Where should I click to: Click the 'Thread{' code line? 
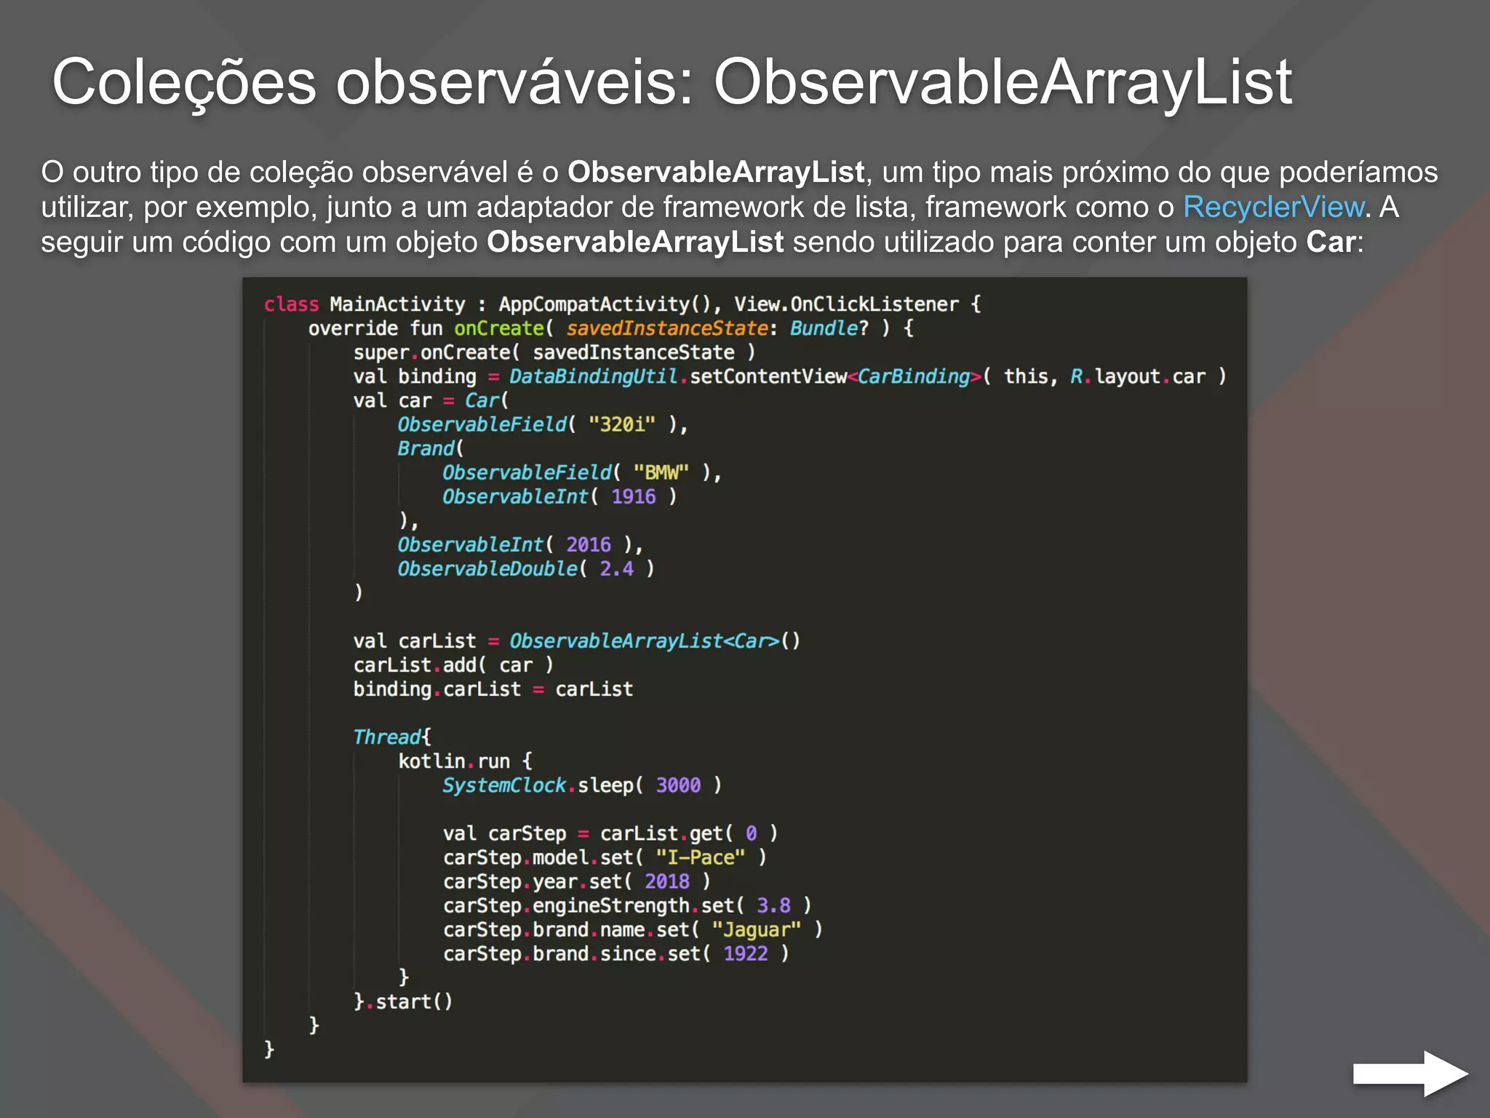(x=392, y=737)
